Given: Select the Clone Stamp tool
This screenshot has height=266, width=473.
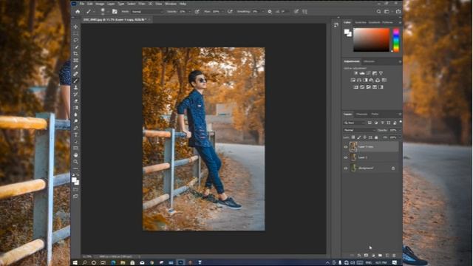Looking at the screenshot, I should [75, 87].
